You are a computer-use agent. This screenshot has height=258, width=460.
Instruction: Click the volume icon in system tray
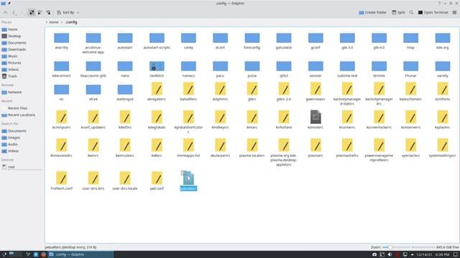click(x=390, y=254)
